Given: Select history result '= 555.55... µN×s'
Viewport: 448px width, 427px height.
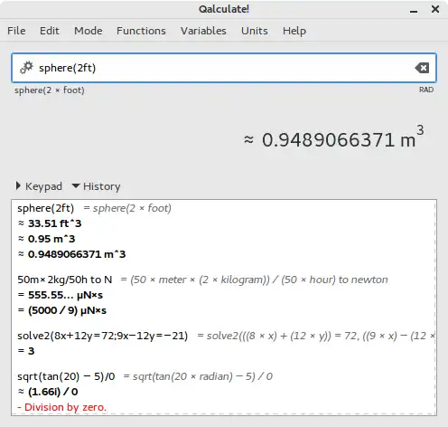Looking at the screenshot, I should coord(61,295).
